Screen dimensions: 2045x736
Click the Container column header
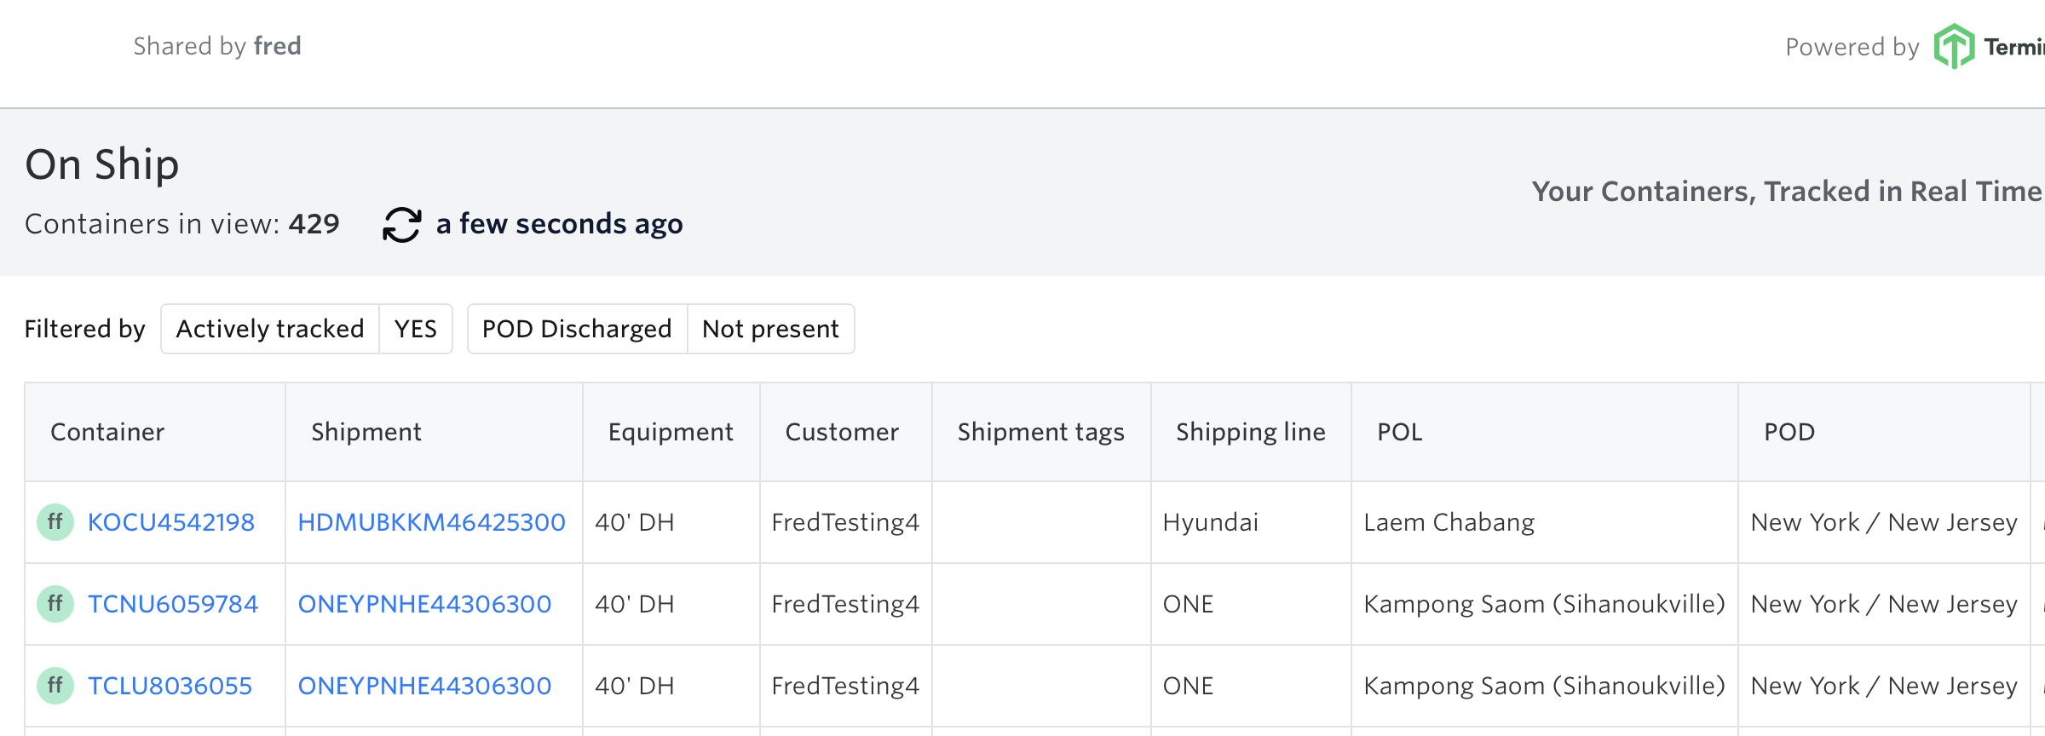(107, 432)
